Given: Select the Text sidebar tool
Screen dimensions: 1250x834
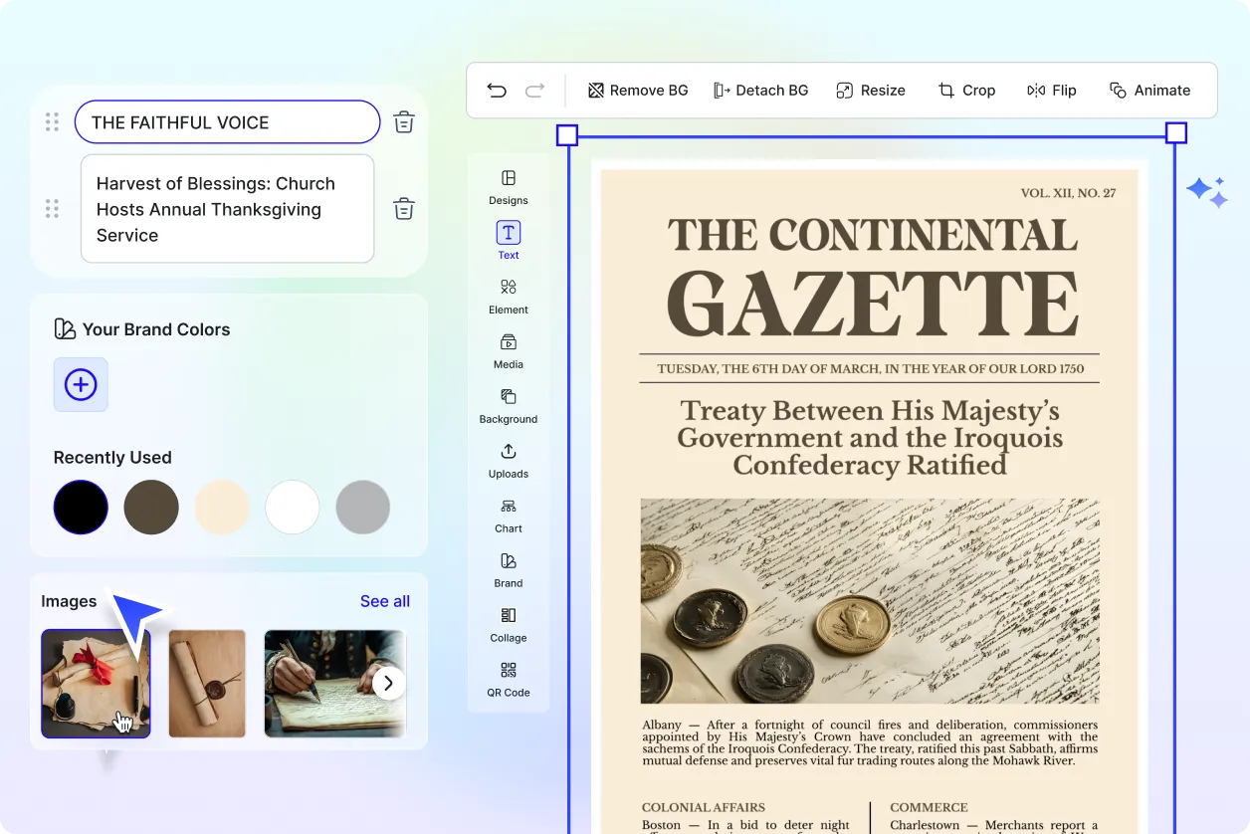Looking at the screenshot, I should 509,241.
